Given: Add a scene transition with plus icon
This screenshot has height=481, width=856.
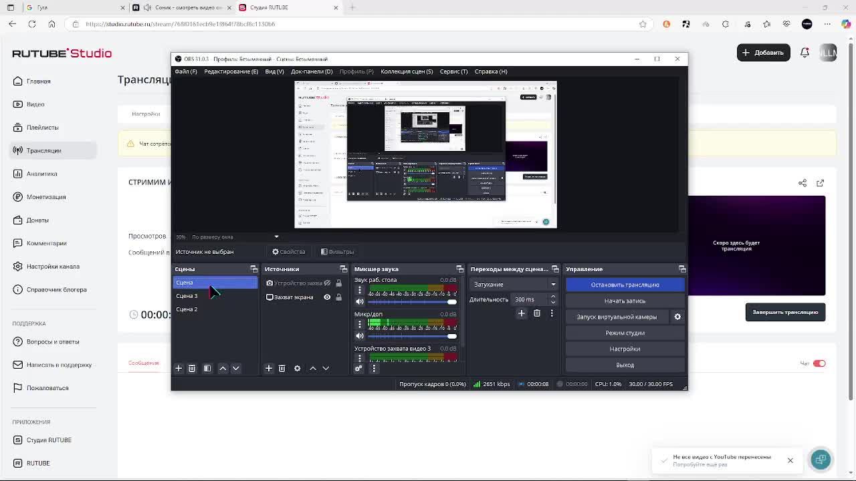Looking at the screenshot, I should [522, 313].
